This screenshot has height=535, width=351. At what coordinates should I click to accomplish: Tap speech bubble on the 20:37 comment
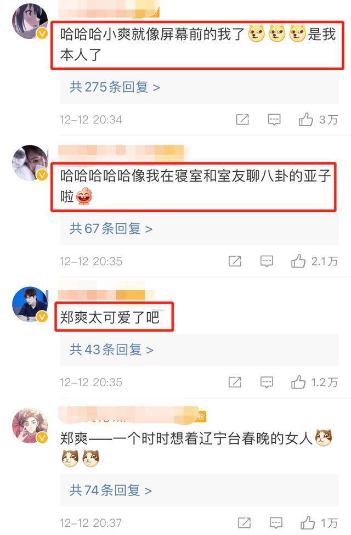pyautogui.click(x=276, y=523)
